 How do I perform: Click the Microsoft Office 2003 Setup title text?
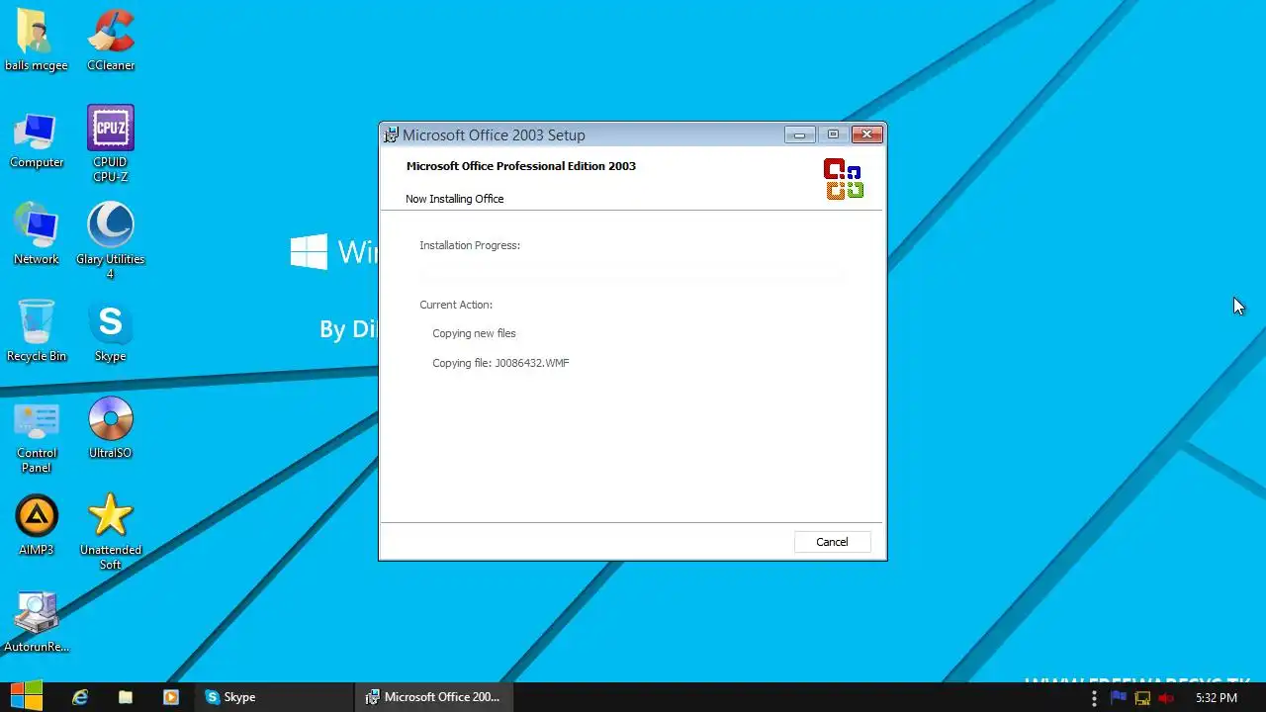point(494,135)
